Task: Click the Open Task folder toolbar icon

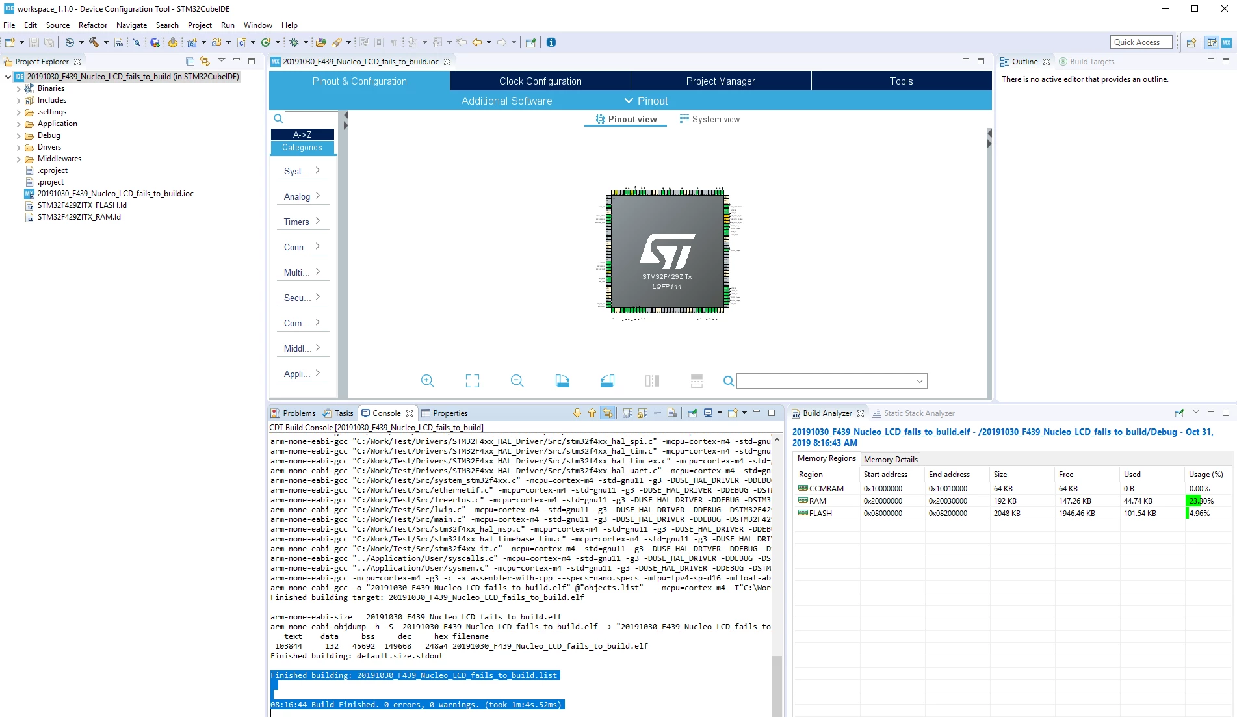Action: 320,42
